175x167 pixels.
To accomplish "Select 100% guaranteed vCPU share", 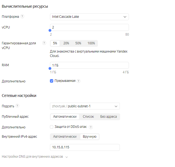I will click(91, 43).
